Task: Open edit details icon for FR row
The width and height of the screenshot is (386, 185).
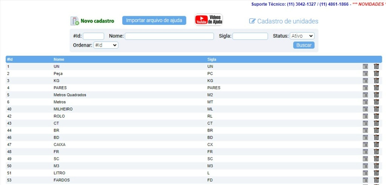Action: click(365, 151)
